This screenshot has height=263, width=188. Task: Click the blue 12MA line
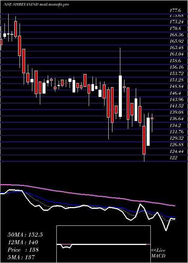pos(87,206)
